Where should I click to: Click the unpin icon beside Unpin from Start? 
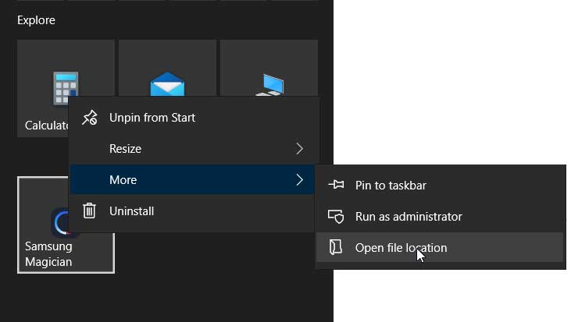(x=90, y=118)
